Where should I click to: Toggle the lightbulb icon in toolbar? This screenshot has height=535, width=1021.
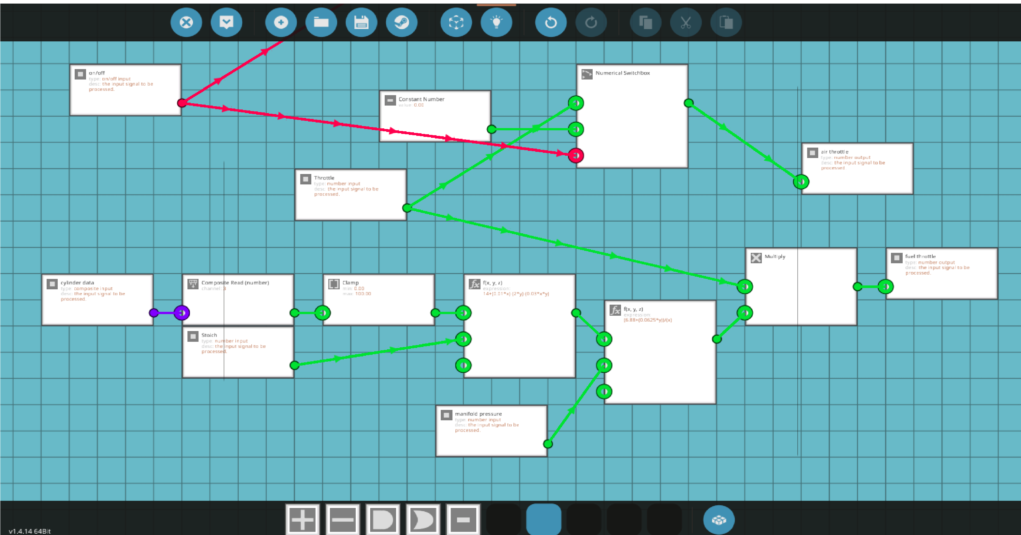pyautogui.click(x=496, y=22)
